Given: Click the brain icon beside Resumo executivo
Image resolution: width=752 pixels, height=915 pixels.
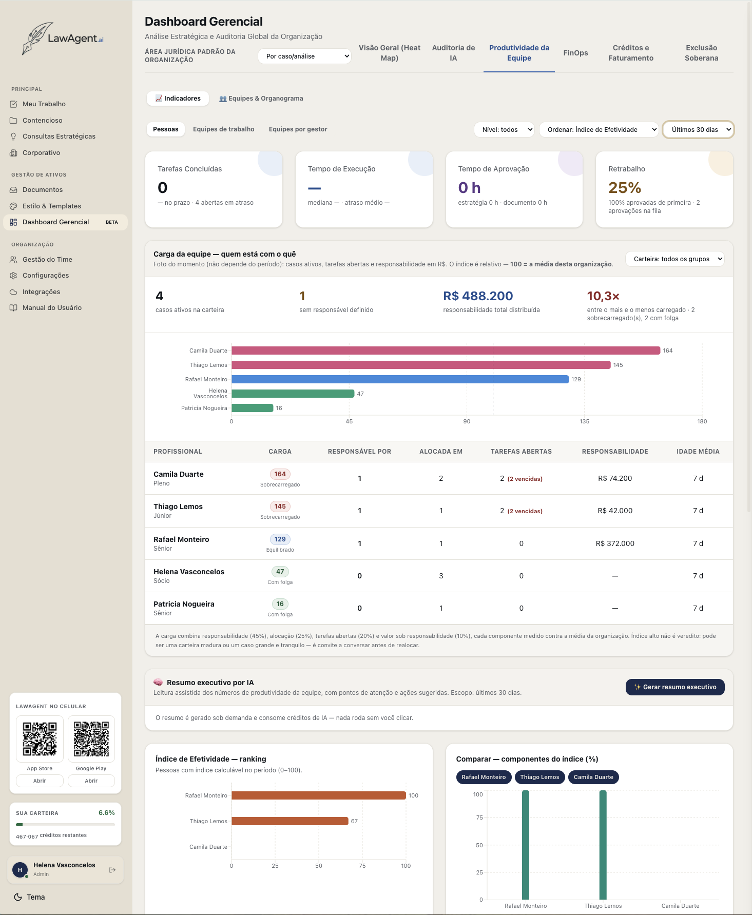Looking at the screenshot, I should coord(158,683).
